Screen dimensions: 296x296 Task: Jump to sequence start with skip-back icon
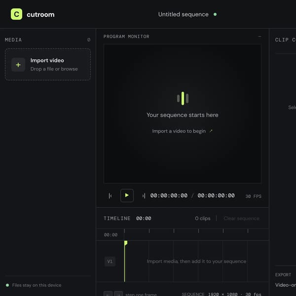pyautogui.click(x=110, y=196)
